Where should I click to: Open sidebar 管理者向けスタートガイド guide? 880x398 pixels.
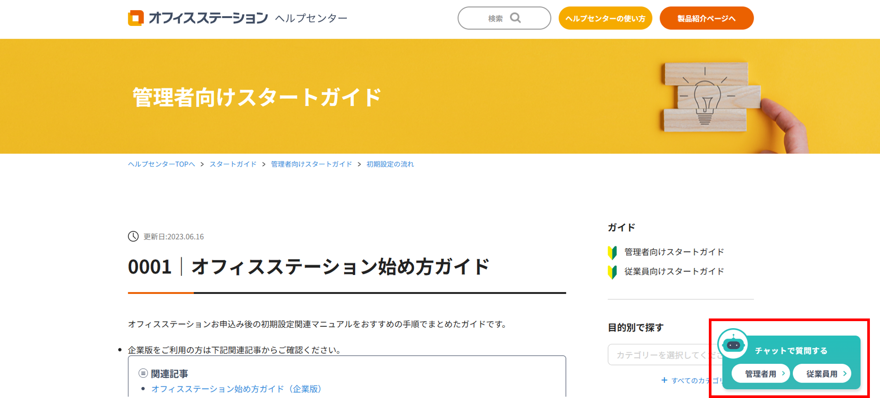click(x=674, y=252)
